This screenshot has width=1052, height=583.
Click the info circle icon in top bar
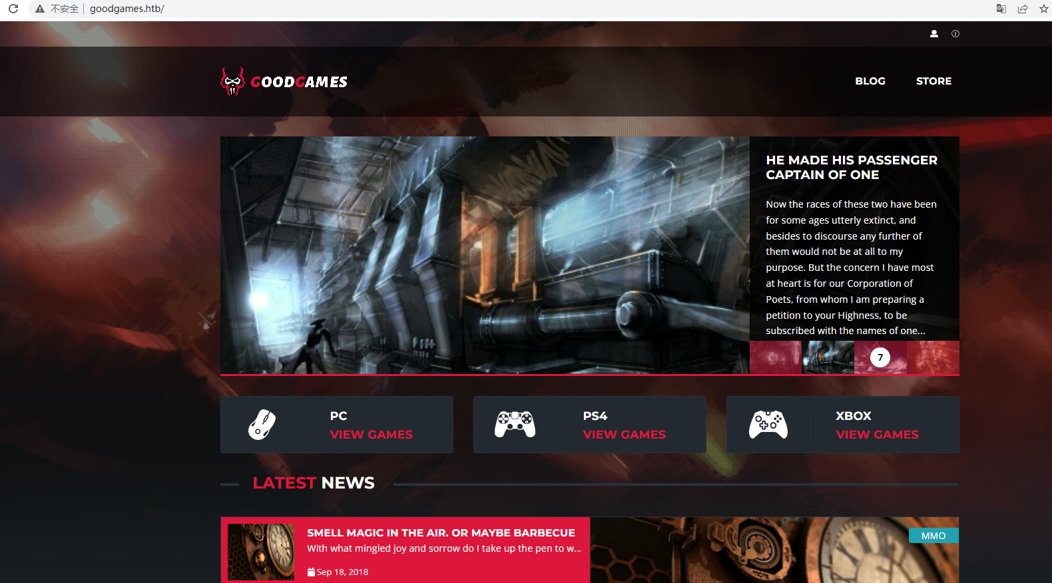pos(955,33)
